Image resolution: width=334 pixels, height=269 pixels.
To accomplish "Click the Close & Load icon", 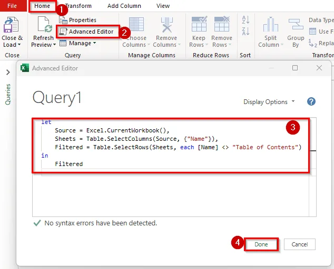I will pos(11,25).
